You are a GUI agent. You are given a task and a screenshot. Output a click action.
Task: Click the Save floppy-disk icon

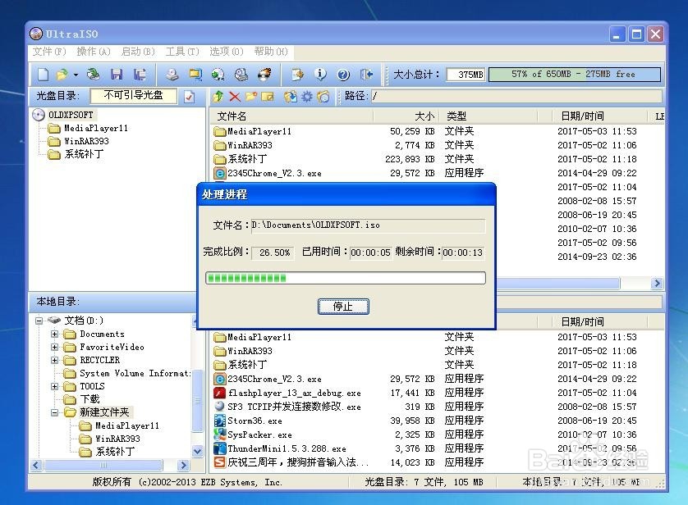coord(117,75)
